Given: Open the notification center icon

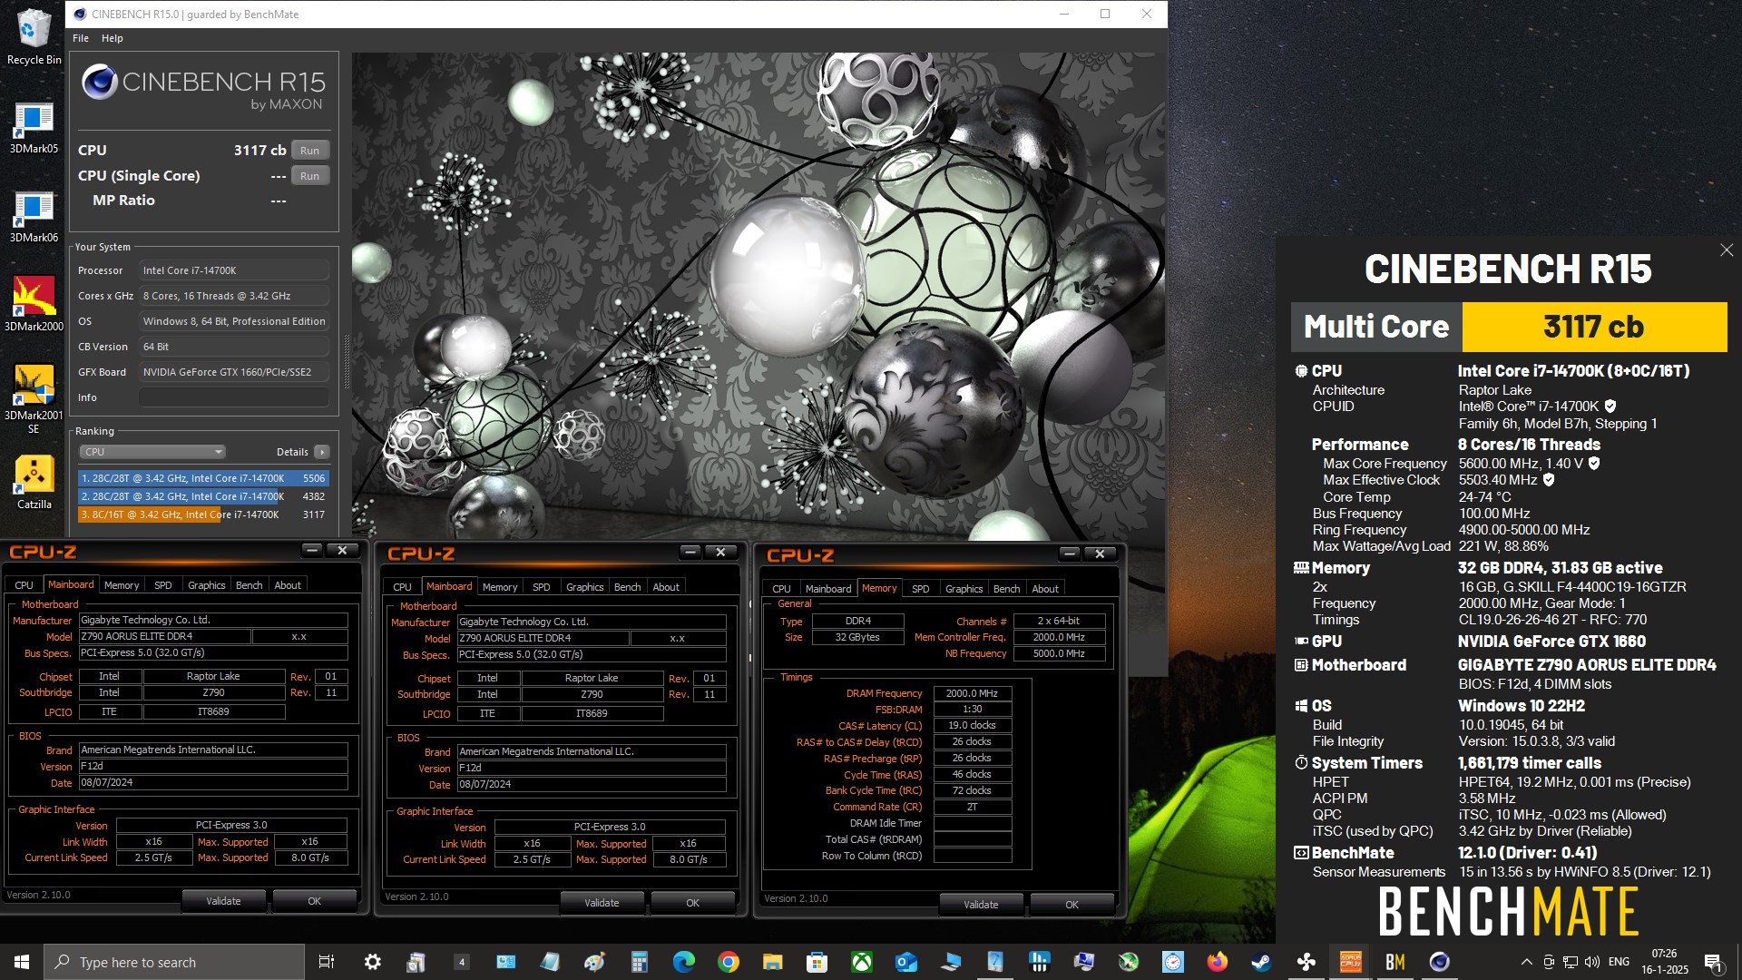Looking at the screenshot, I should click(x=1713, y=962).
